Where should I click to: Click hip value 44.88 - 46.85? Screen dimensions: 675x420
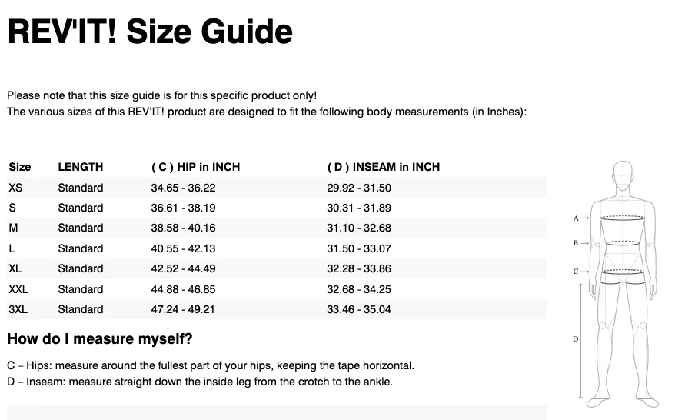pyautogui.click(x=184, y=289)
